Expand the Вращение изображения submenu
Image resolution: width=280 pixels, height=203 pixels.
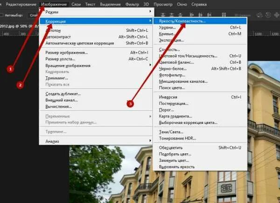tap(96, 65)
